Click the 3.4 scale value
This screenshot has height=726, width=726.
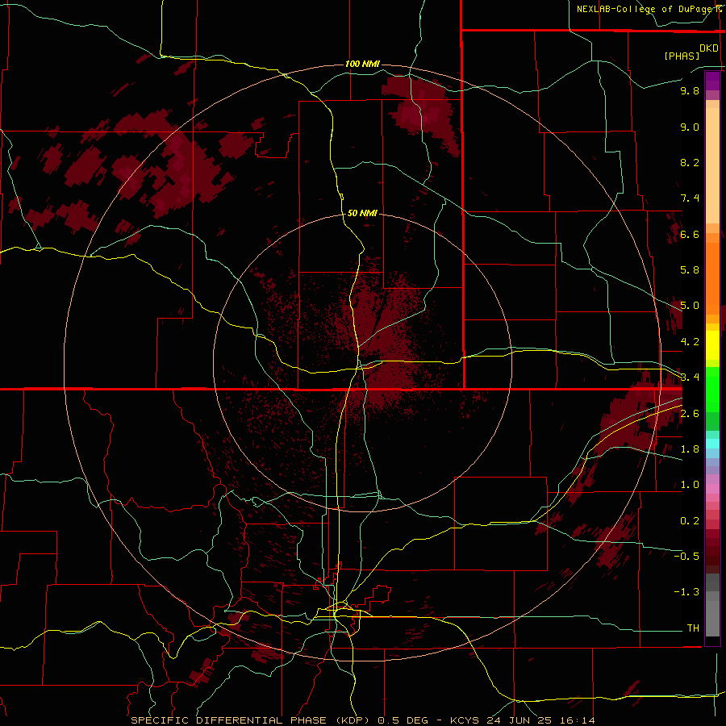(690, 378)
